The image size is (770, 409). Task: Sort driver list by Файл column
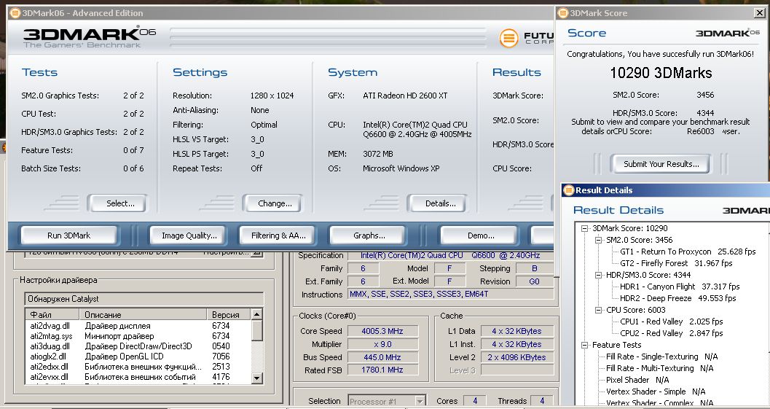click(52, 315)
